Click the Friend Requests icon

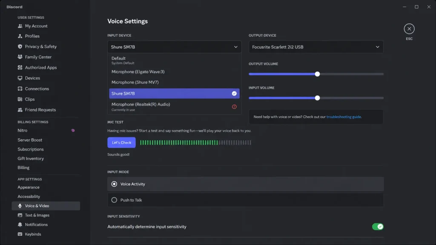(20, 110)
